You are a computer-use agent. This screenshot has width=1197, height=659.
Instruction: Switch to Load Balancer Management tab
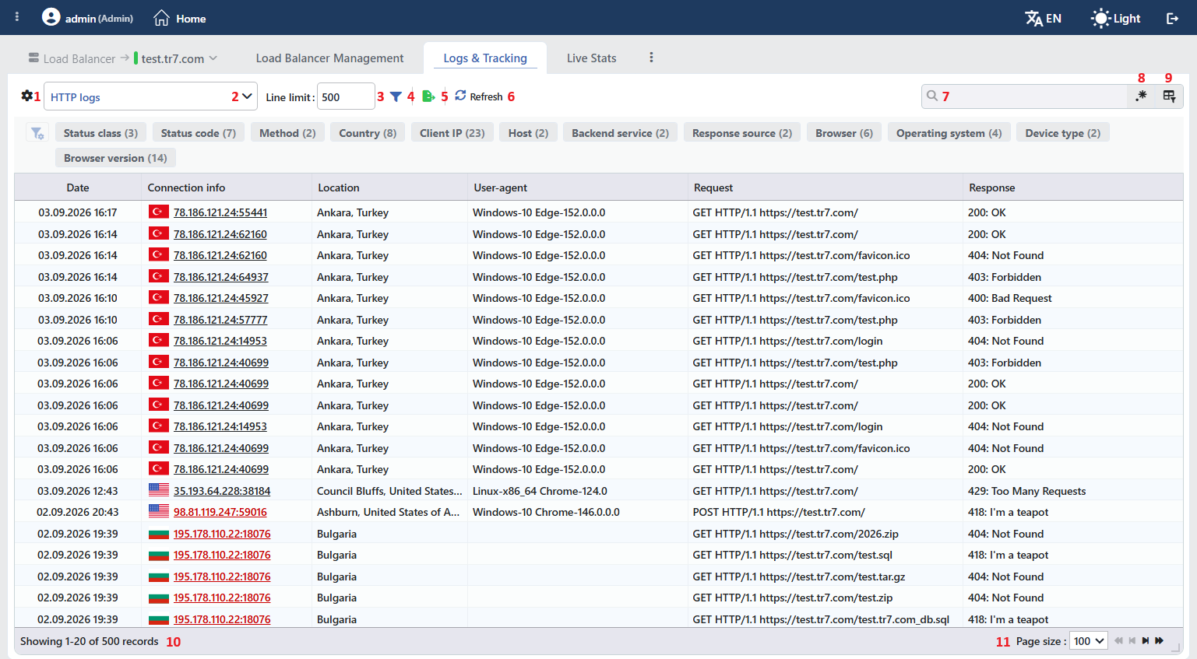329,58
